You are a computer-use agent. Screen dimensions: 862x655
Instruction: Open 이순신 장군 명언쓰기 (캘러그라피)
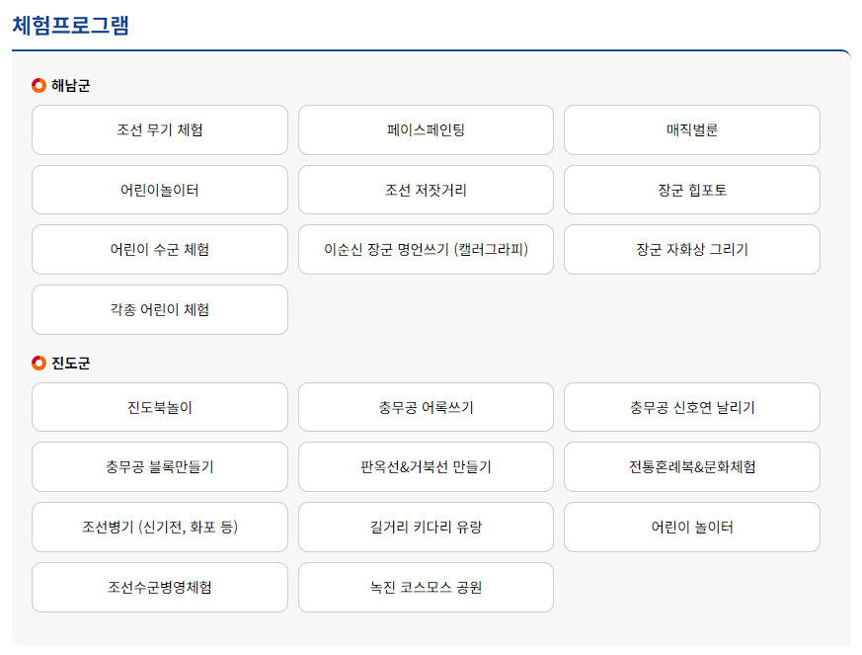[x=425, y=249]
